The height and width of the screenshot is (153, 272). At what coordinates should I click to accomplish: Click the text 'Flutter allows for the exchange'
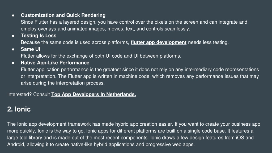tap(101, 56)
